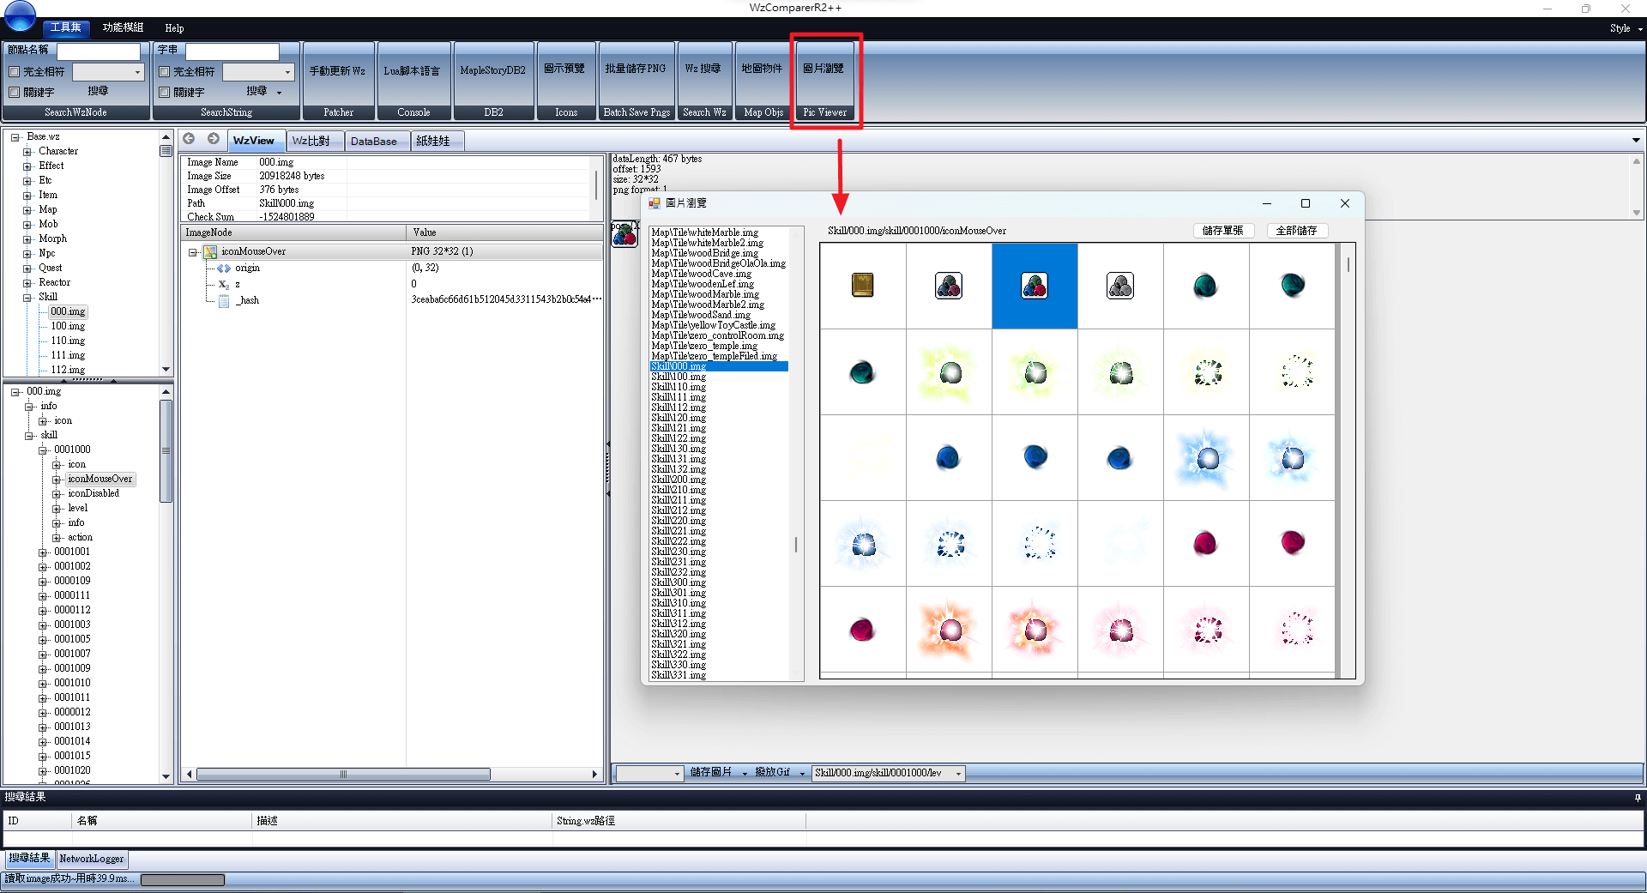The image size is (1647, 893).
Task: Enable the first 關鍵字 checkbox
Action: click(x=14, y=92)
